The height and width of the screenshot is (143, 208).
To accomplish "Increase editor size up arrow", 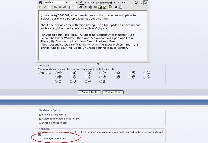I will pos(141,2).
